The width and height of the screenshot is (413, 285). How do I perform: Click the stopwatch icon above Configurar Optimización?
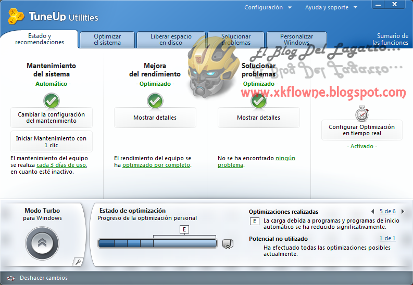click(x=362, y=113)
